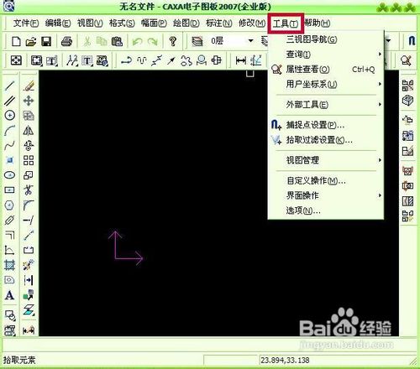Image resolution: width=420 pixels, height=369 pixels.
Task: Click the coordinate readout 23.894,33.138
Action: point(285,360)
